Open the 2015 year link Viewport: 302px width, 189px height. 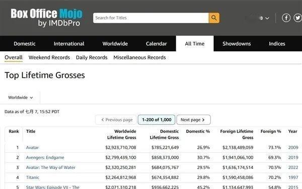293,187
